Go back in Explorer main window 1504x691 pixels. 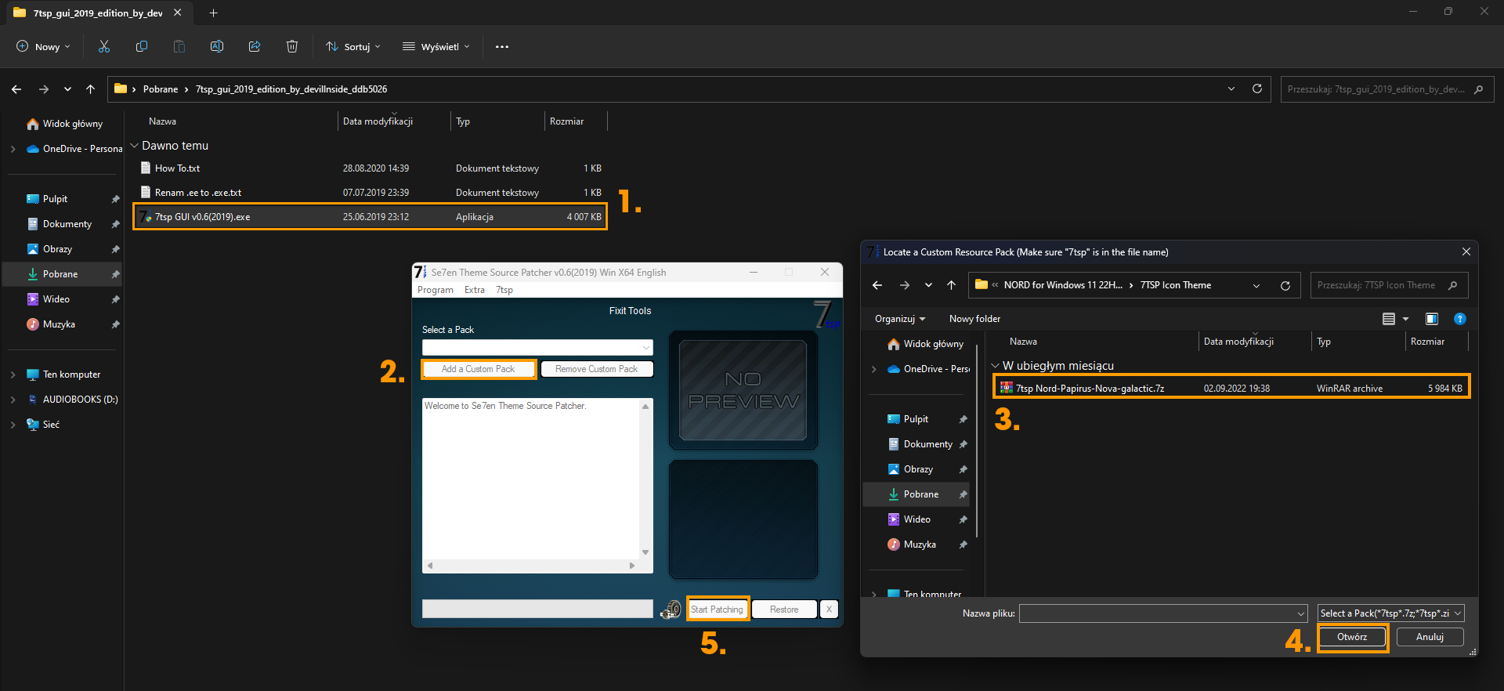(x=16, y=89)
